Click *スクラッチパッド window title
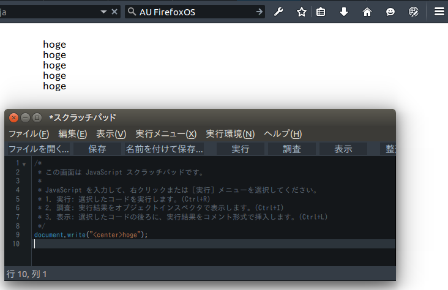448x290 pixels. [83, 117]
